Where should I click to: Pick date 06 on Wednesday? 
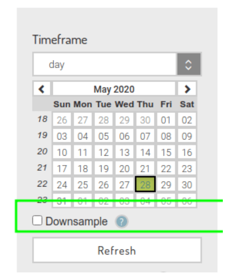point(124,136)
